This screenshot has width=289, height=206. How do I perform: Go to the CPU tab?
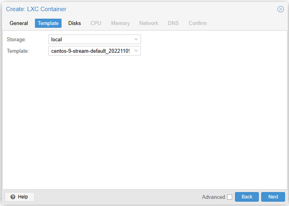(96, 23)
